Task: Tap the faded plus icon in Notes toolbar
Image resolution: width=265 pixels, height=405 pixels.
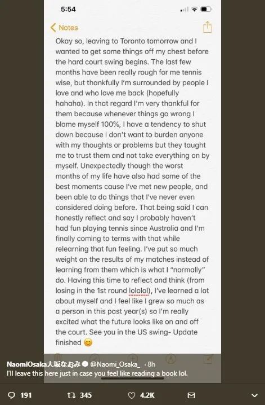Action: click(x=133, y=359)
